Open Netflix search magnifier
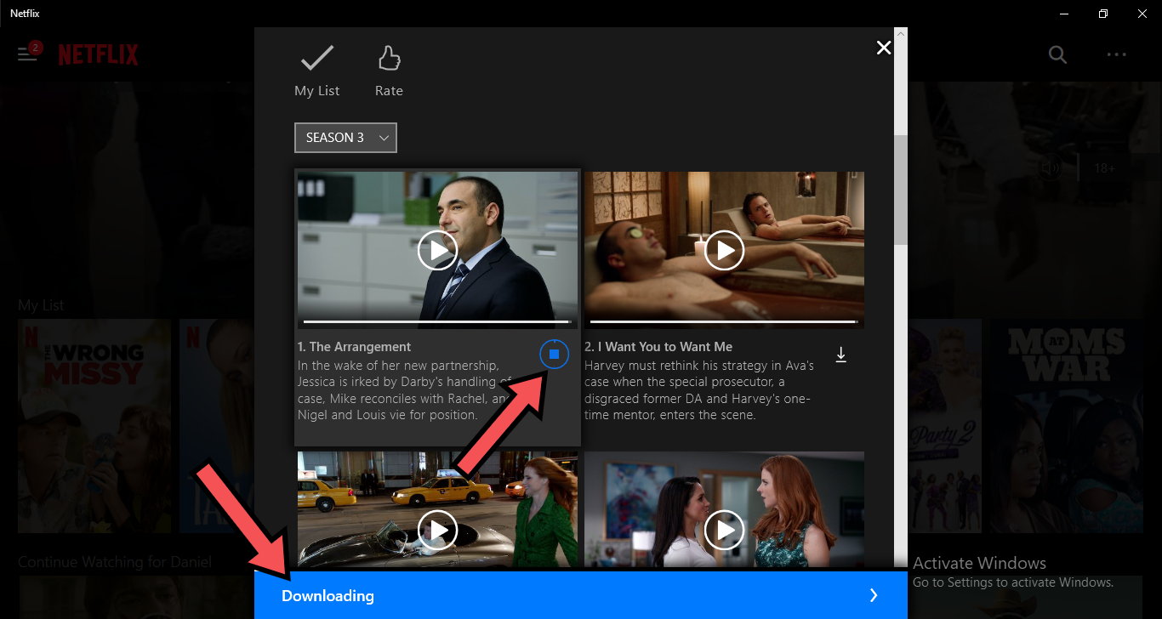The width and height of the screenshot is (1162, 619). (1057, 54)
